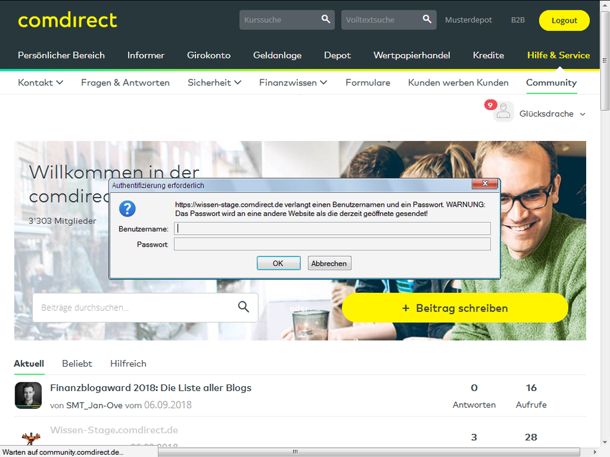Click the blue question mark in the dialog
610x457 pixels.
pyautogui.click(x=127, y=208)
